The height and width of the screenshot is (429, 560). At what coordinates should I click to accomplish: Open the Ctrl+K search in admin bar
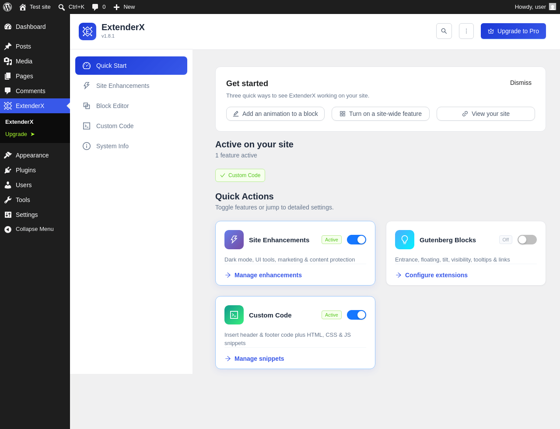point(71,7)
